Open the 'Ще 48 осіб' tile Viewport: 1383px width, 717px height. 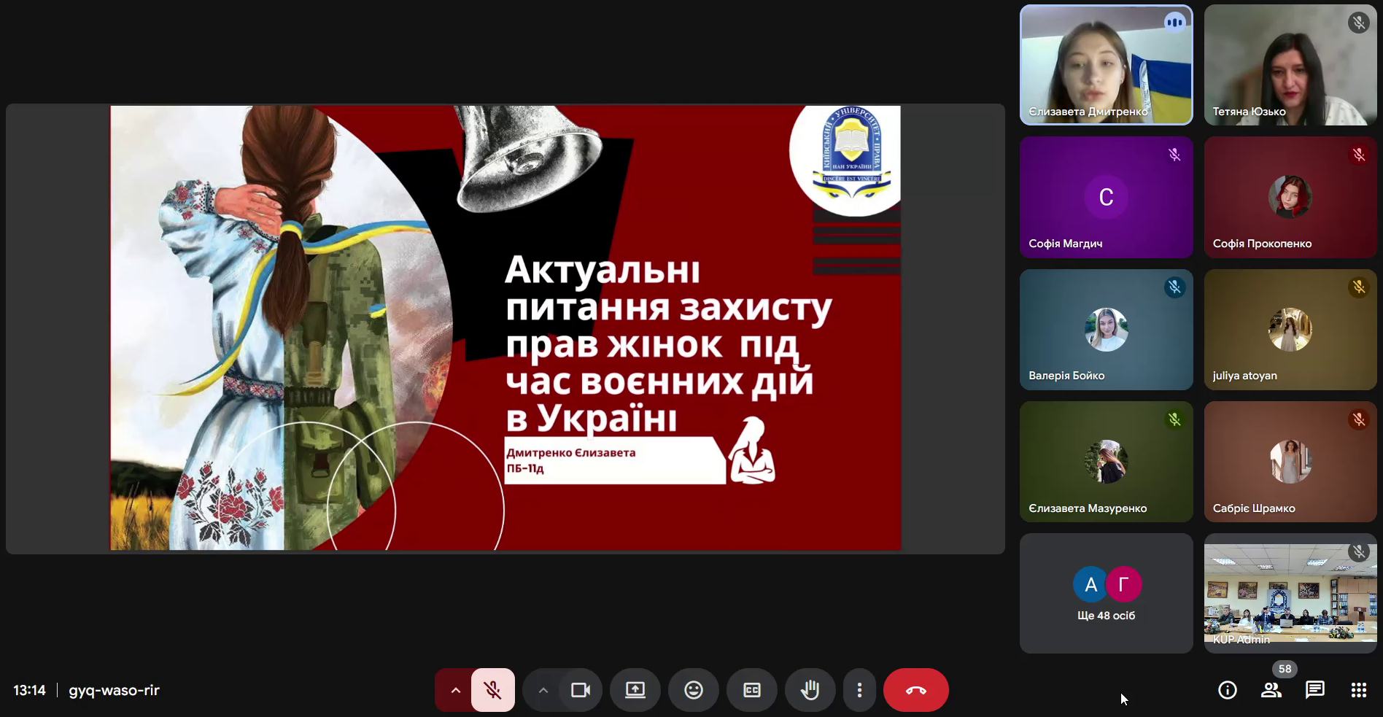pyautogui.click(x=1106, y=593)
